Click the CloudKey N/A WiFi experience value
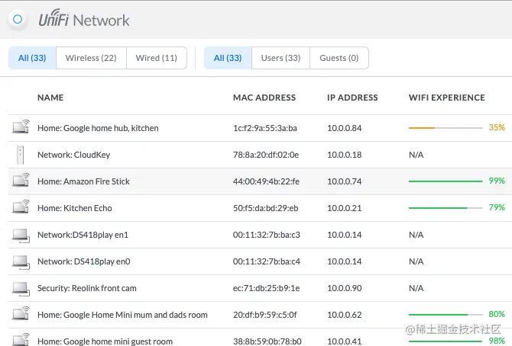The image size is (512, 346). (416, 155)
